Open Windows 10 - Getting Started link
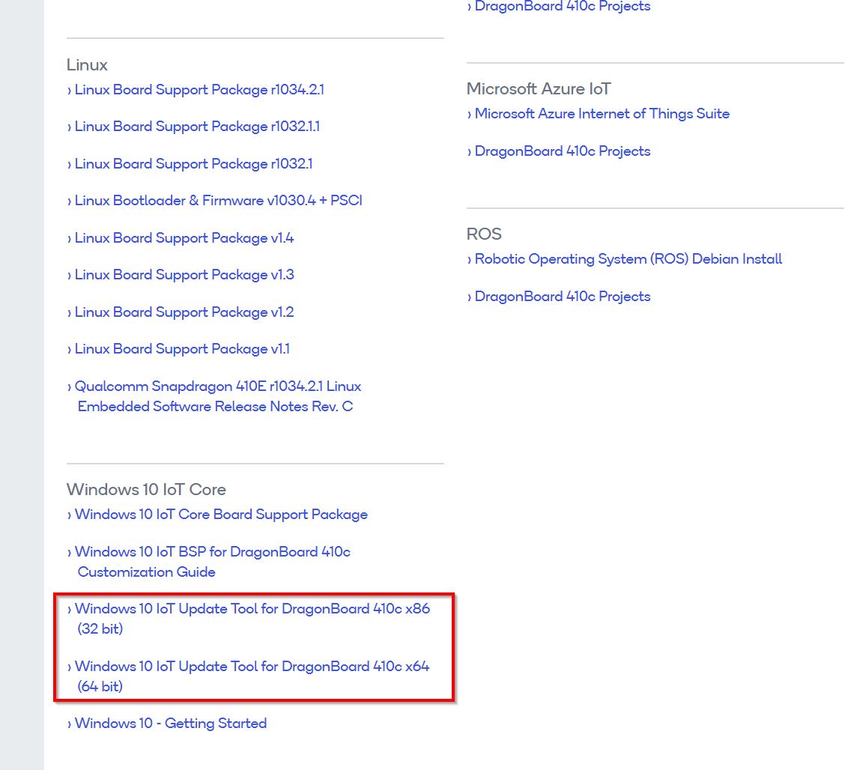 click(171, 723)
